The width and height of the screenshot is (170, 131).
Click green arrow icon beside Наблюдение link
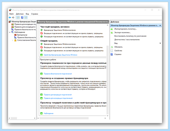41,113
